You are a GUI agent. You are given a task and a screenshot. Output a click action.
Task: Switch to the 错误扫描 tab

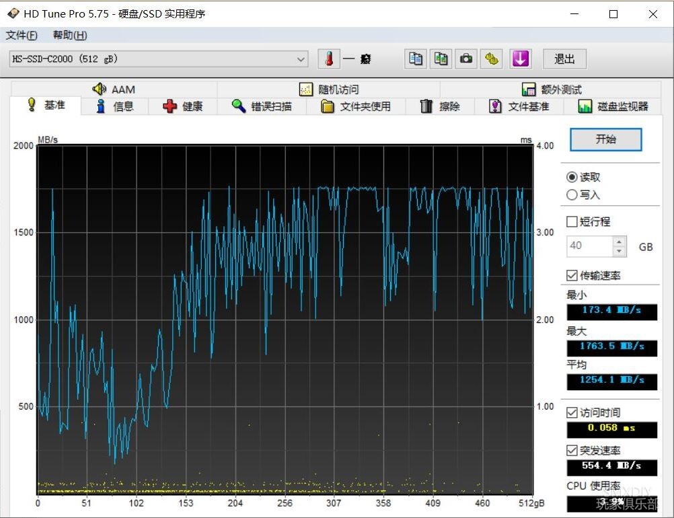[262, 106]
